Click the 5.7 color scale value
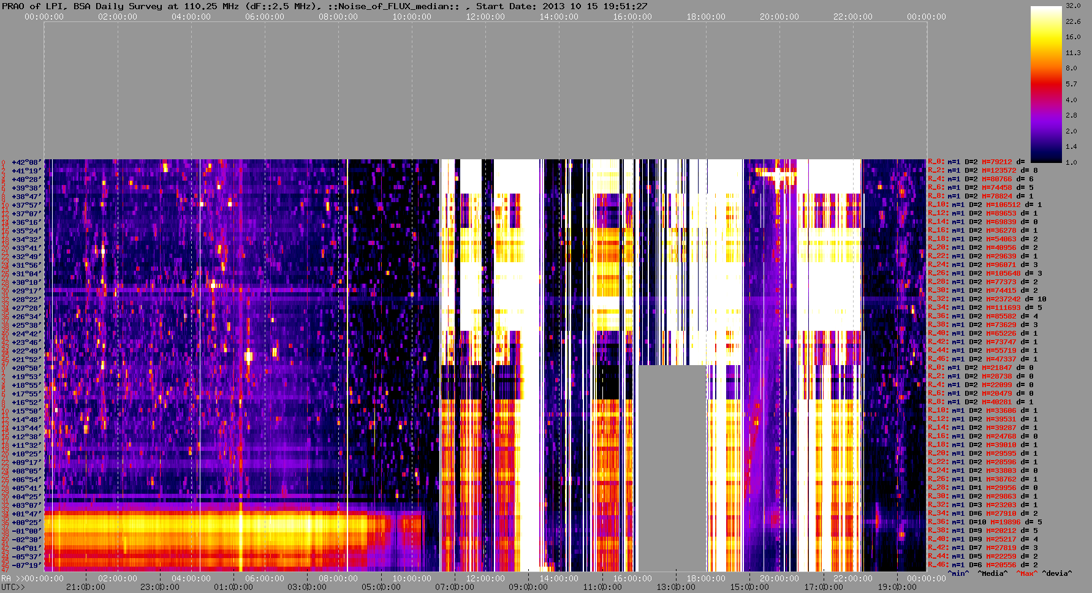This screenshot has height=593, width=1092. tap(1071, 84)
